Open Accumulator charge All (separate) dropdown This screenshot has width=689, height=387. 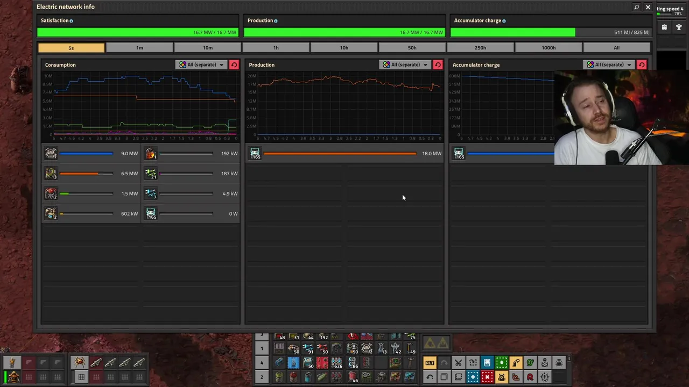(x=609, y=64)
